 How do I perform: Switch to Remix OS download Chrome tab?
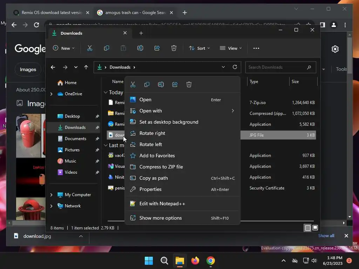coord(51,13)
